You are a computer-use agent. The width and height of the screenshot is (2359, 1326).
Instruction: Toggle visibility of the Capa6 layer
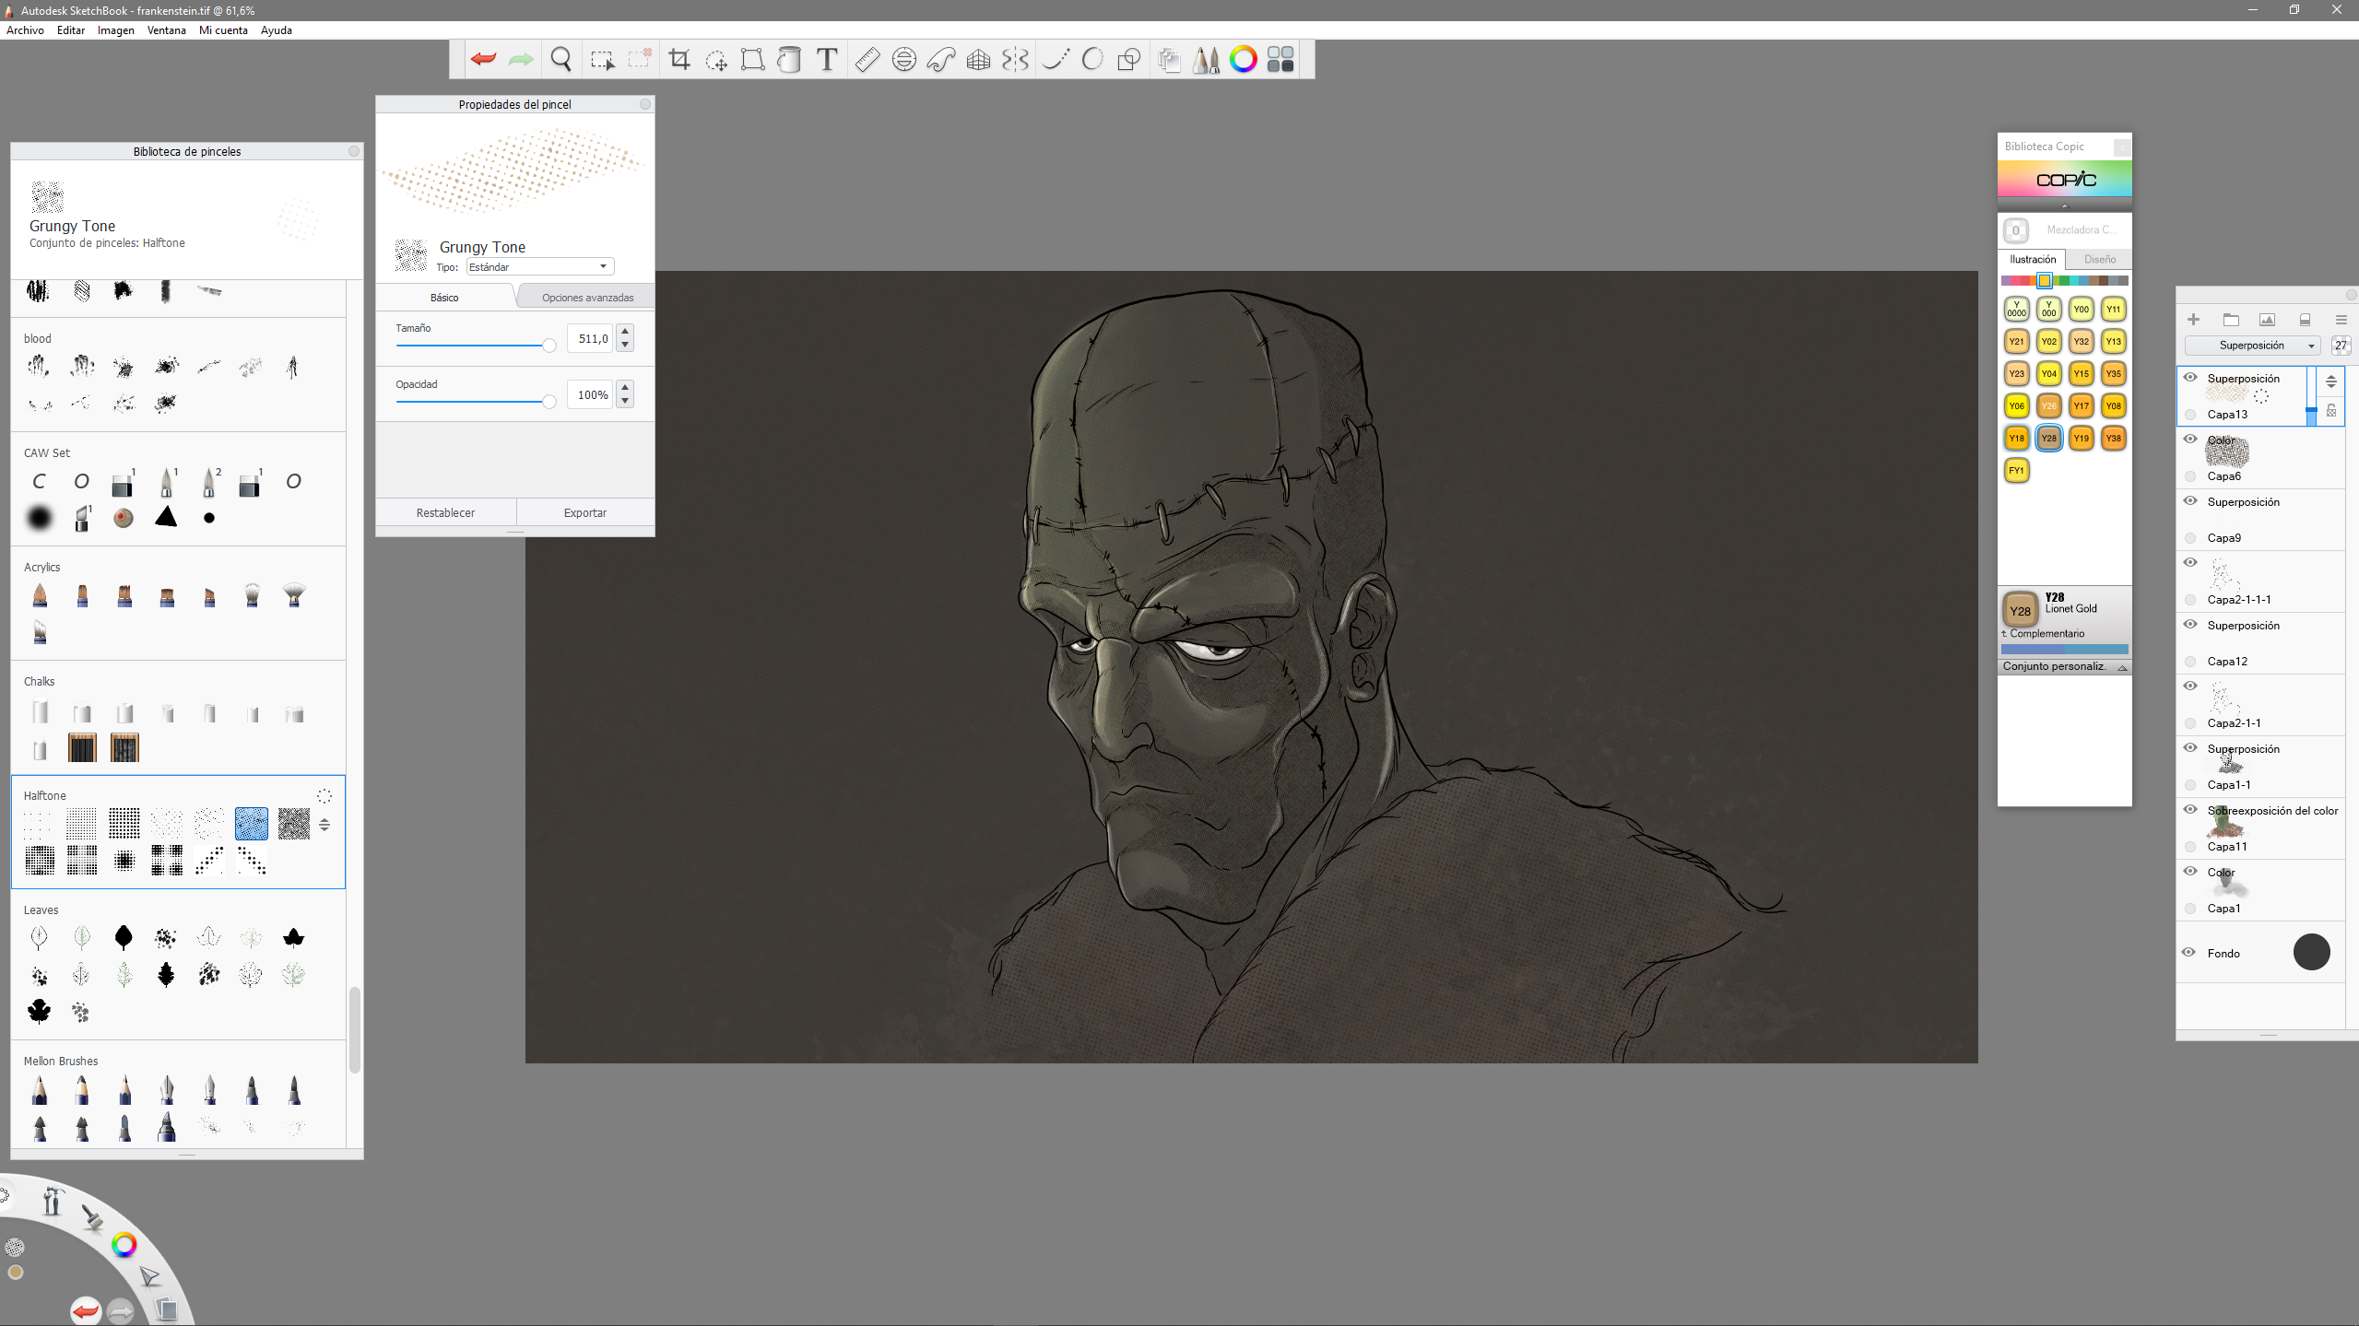tap(2190, 440)
